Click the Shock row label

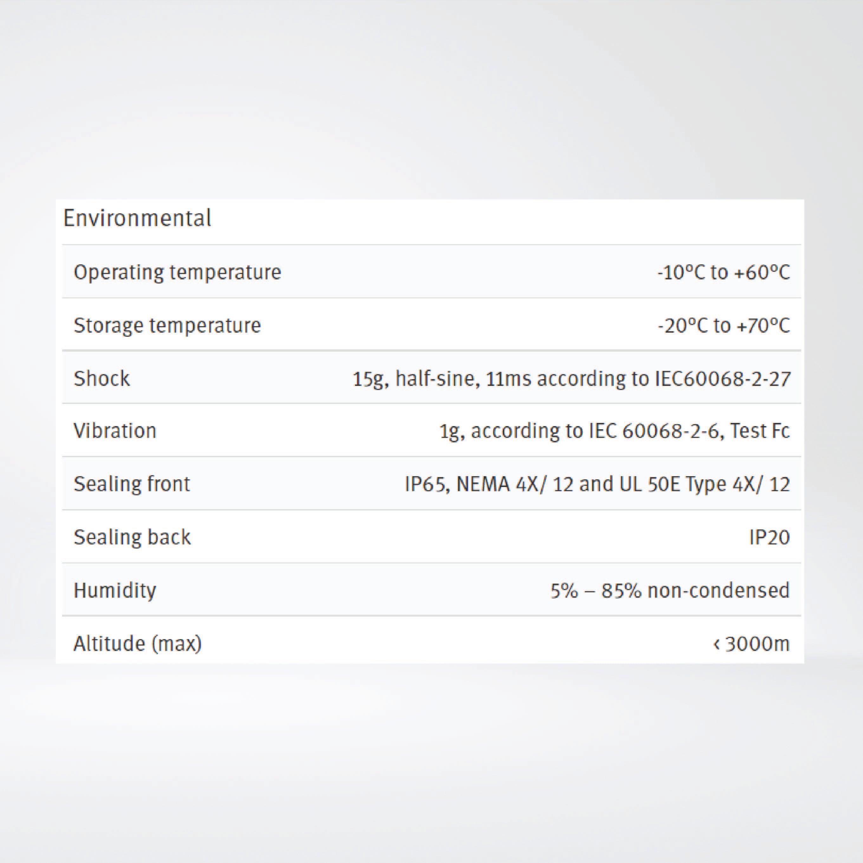tap(102, 378)
